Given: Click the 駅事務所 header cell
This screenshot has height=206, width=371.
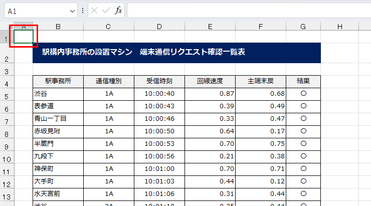Looking at the screenshot, I should (x=58, y=81).
